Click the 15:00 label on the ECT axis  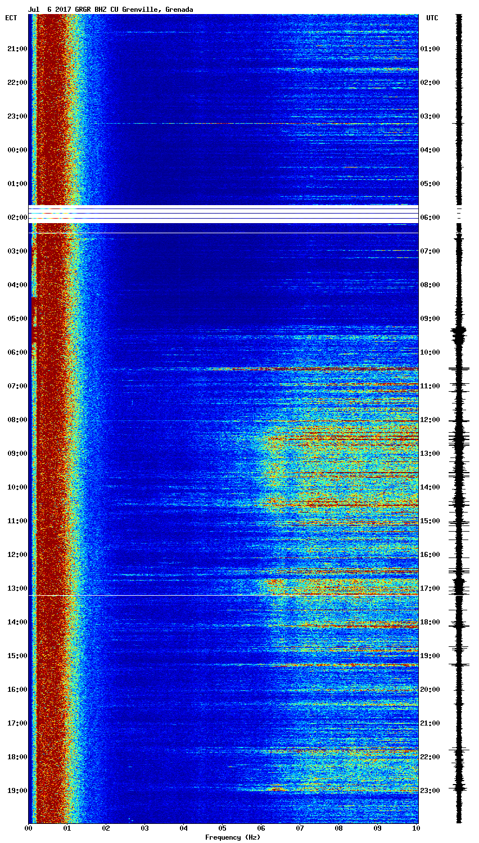point(17,656)
